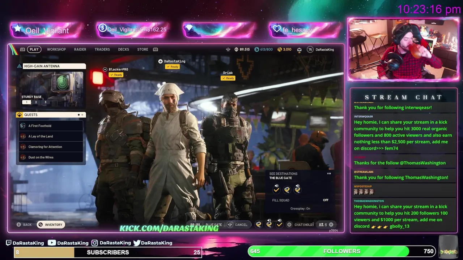The image size is (463, 260).
Task: Click the Dust on the Wires quest icon
Action: click(x=23, y=157)
